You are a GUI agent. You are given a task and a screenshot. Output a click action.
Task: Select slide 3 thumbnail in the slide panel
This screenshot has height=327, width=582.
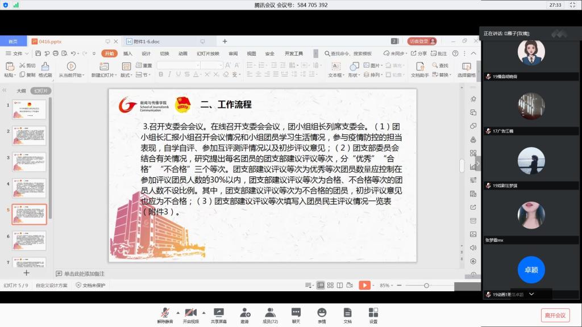coord(29,162)
